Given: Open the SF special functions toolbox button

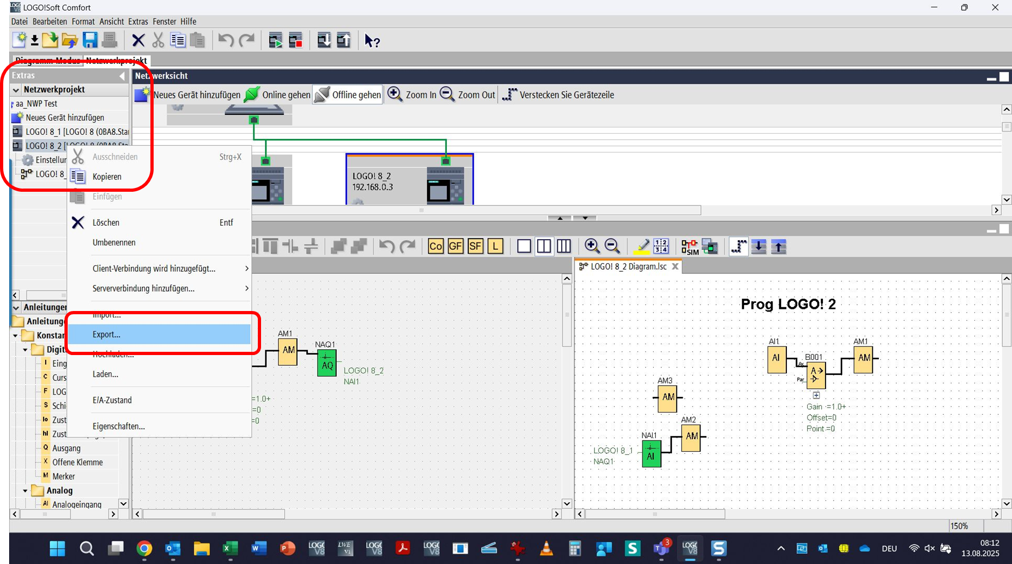Looking at the screenshot, I should pos(475,247).
